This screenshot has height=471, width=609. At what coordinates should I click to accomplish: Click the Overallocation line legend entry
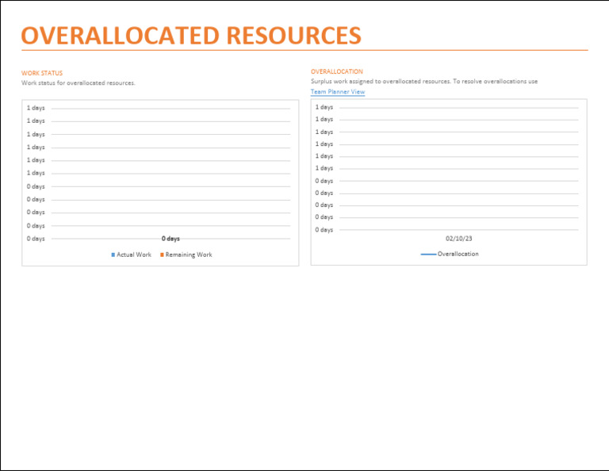coord(450,254)
